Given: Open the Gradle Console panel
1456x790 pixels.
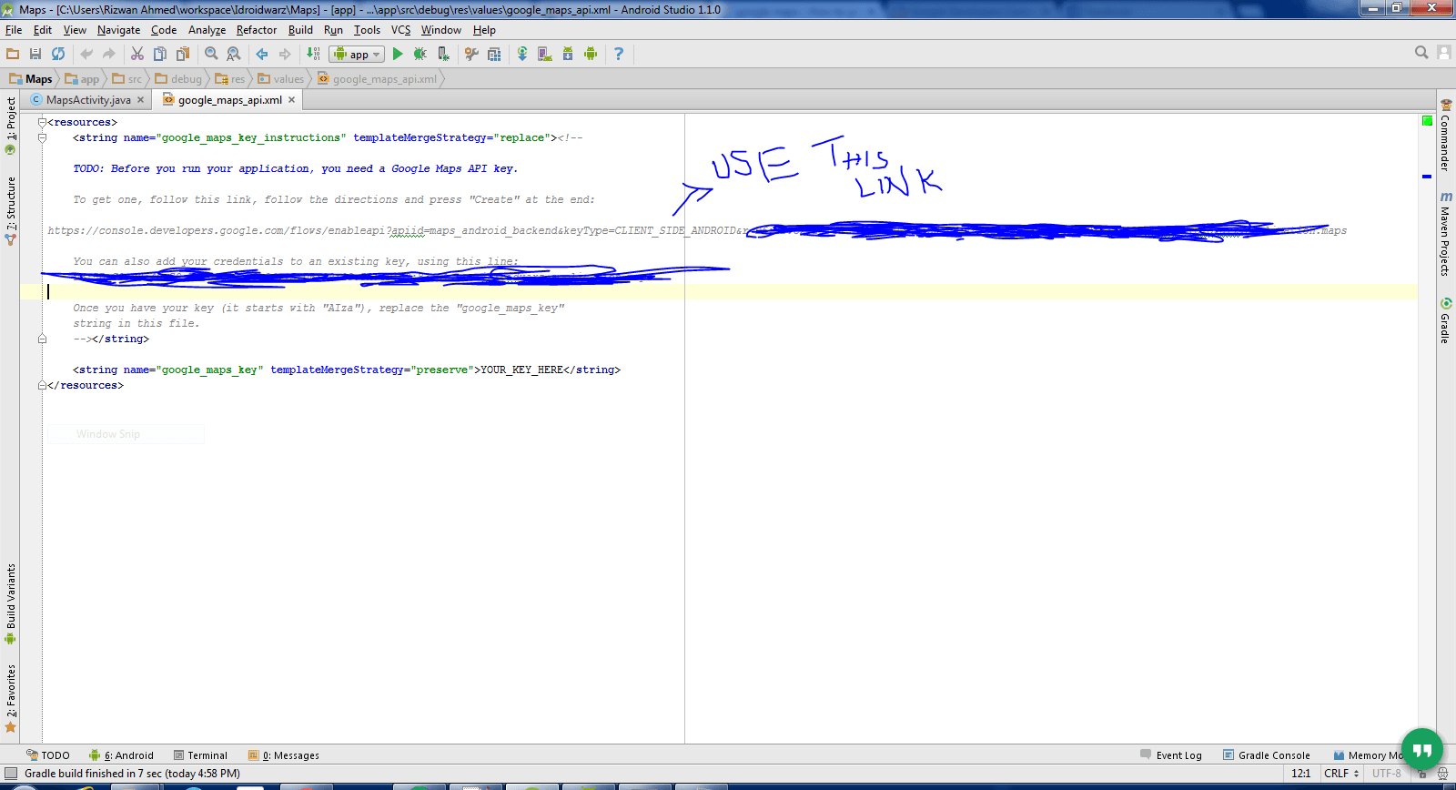Looking at the screenshot, I should coord(1267,755).
